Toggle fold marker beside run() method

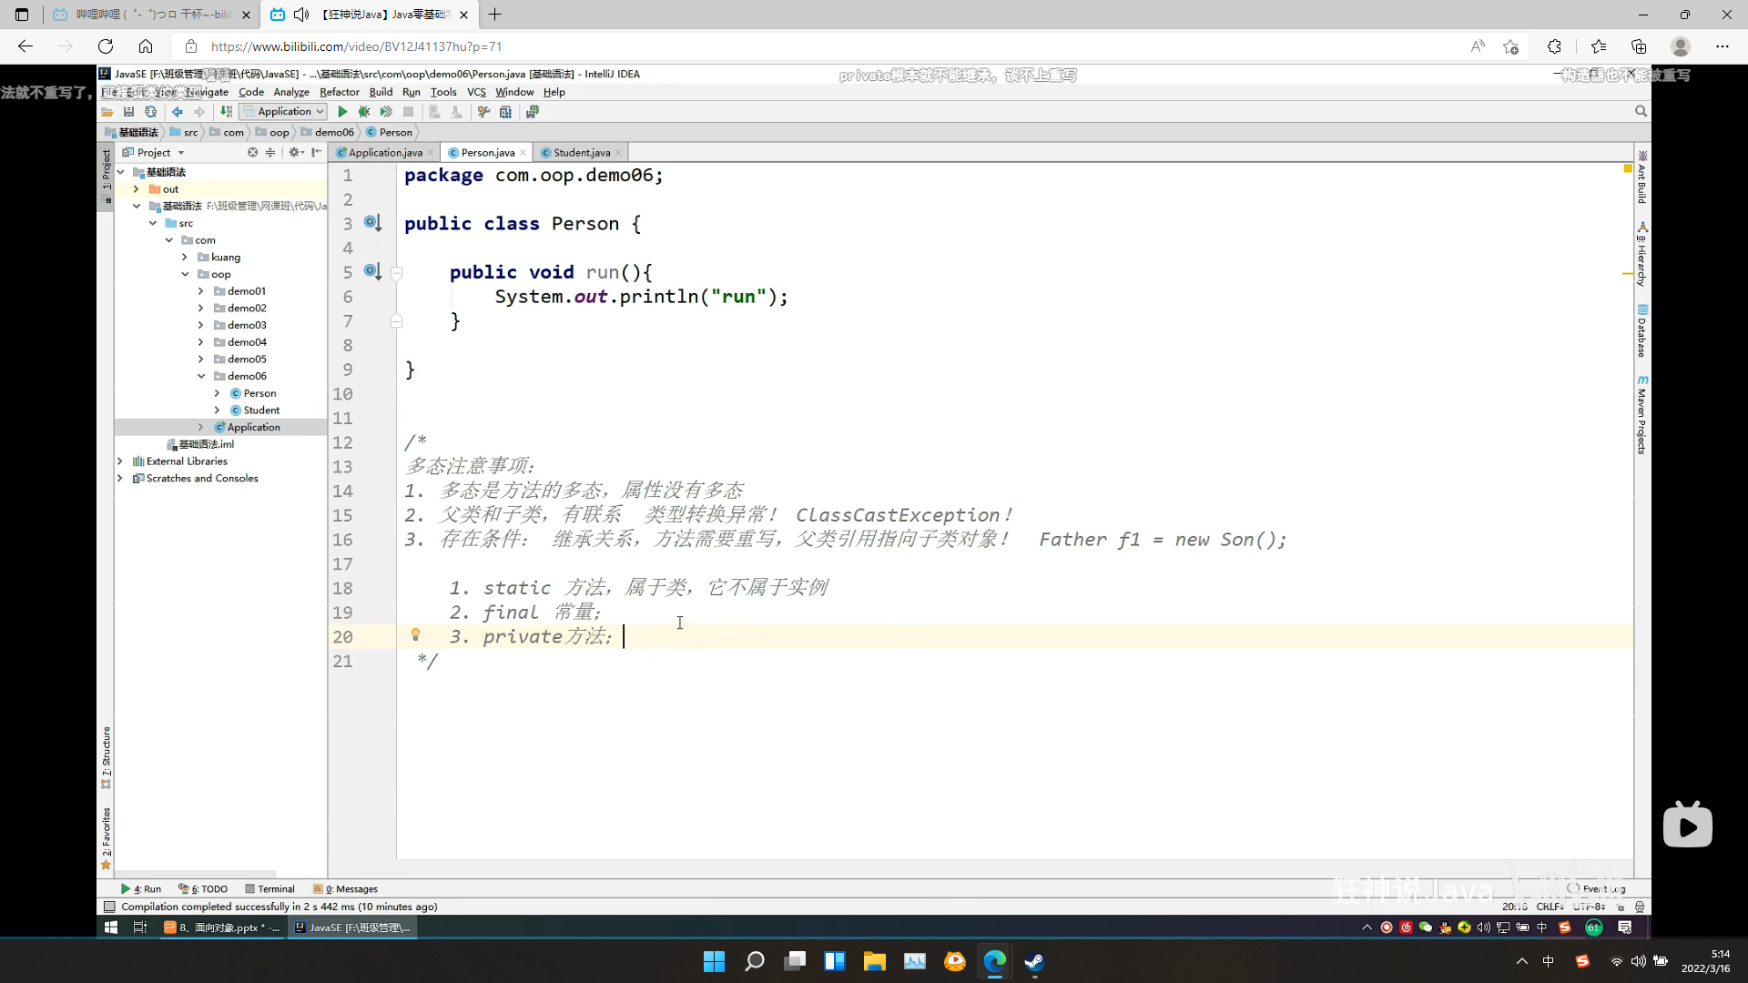point(396,273)
